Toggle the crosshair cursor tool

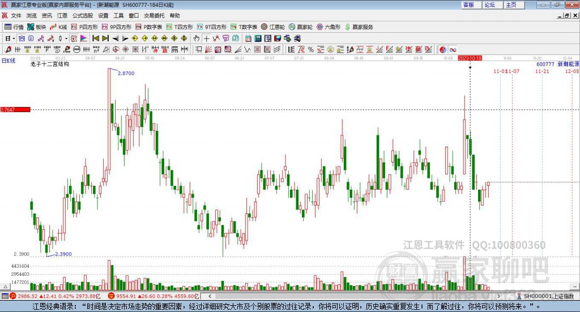tap(206, 39)
